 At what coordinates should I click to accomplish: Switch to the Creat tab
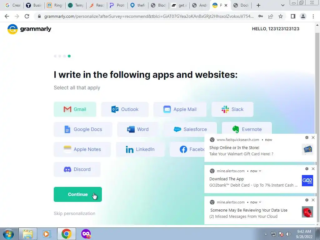point(12,5)
